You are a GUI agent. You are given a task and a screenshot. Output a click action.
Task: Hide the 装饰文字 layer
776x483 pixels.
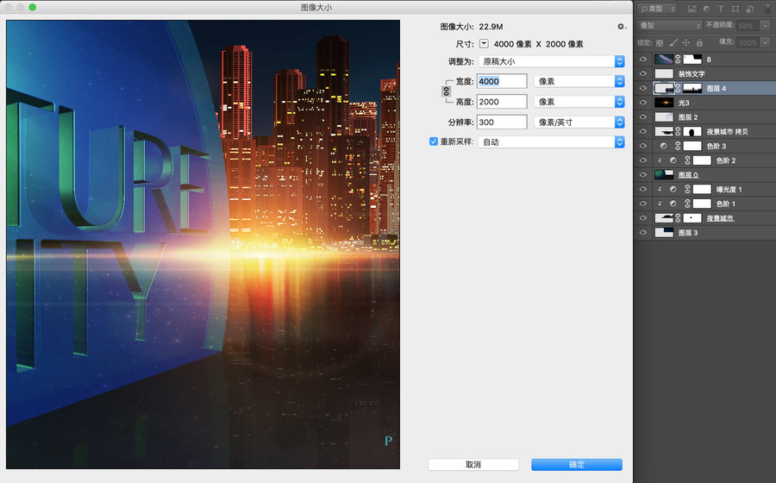[x=643, y=73]
